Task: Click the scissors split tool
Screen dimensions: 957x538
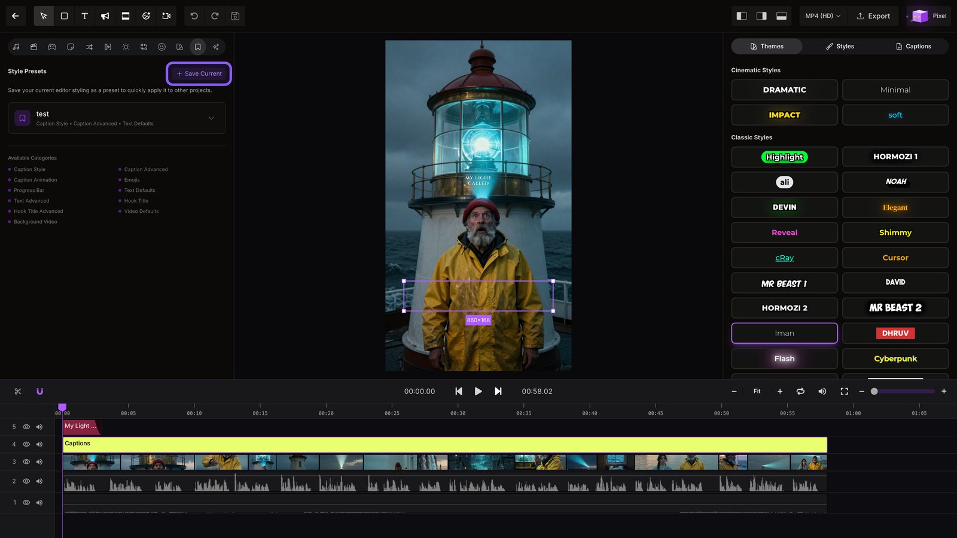Action: pyautogui.click(x=18, y=392)
